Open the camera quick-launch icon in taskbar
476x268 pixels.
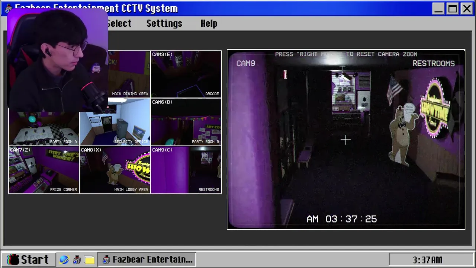click(77, 259)
